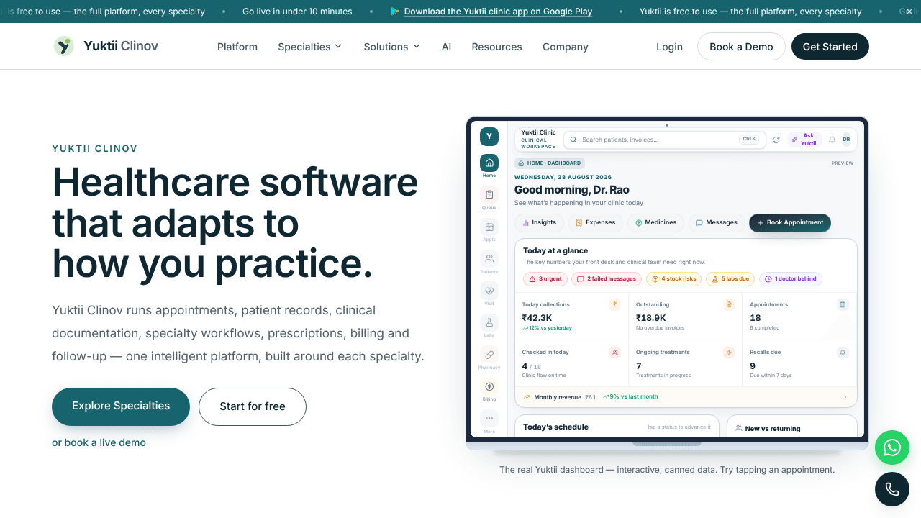Open Appts calendar in the dashboard sidebar
921x518 pixels.
click(x=489, y=227)
